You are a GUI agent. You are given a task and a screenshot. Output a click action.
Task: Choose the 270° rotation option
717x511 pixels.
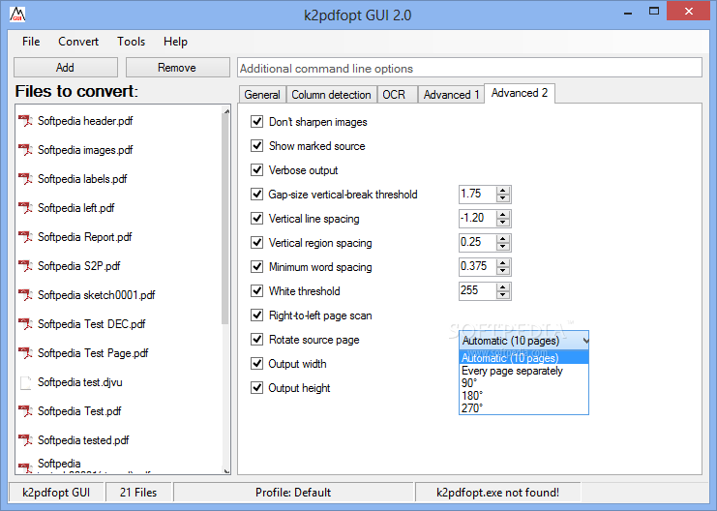[523, 407]
